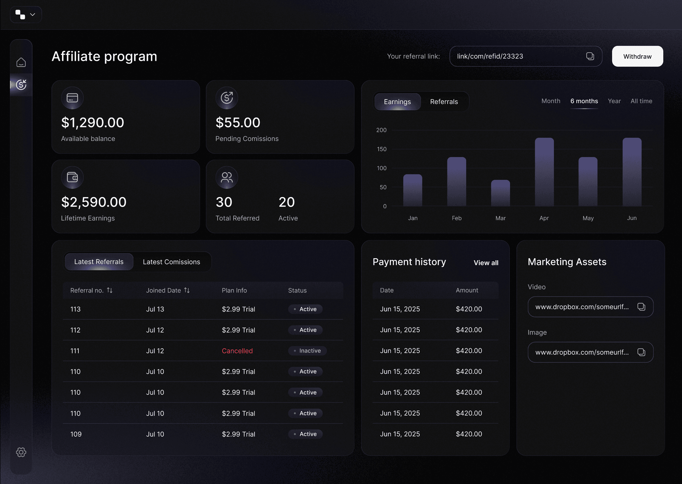Copy the Image asset link
Screen dimensions: 682x484
coord(641,352)
